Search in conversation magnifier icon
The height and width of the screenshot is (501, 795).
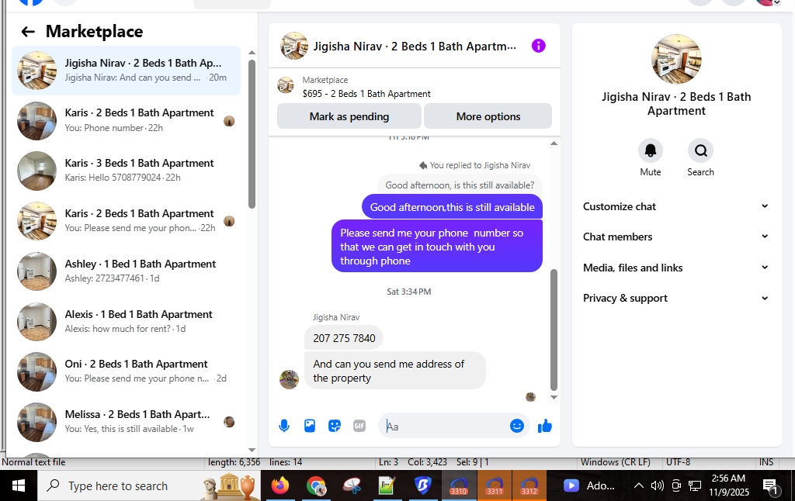pyautogui.click(x=701, y=151)
